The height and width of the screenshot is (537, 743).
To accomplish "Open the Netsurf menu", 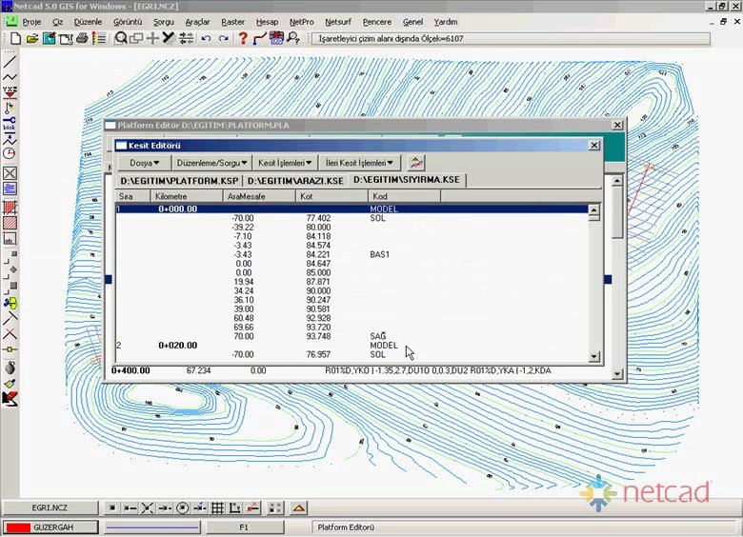I will [338, 22].
